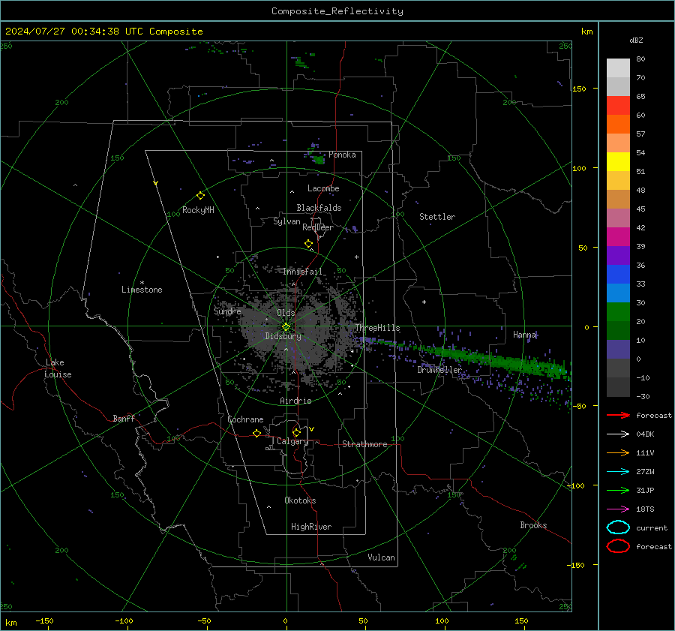
Task: Click the current legend label
Action: 652,527
